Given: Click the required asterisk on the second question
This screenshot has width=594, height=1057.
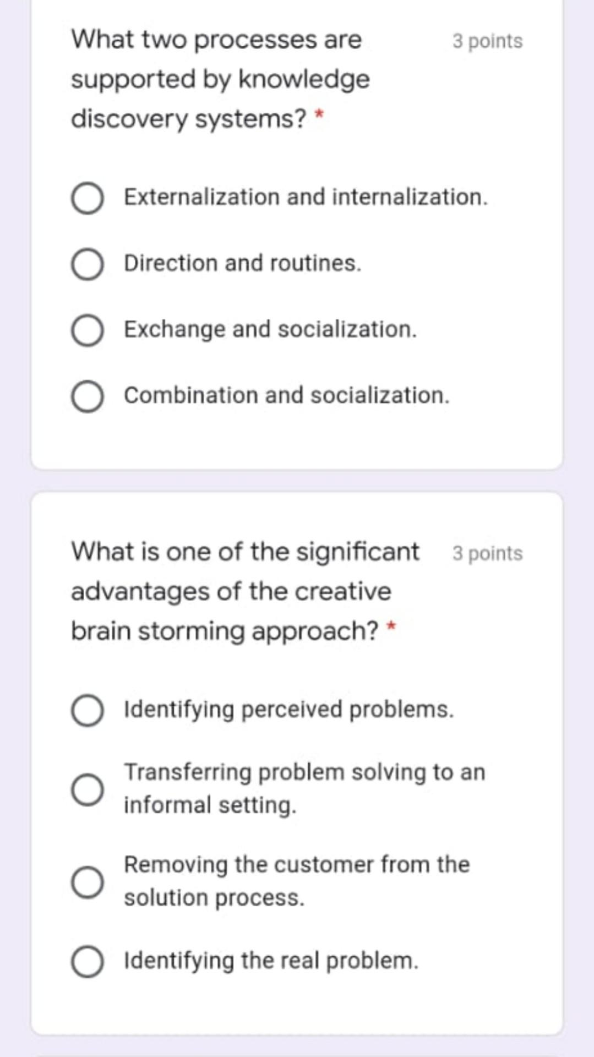Looking at the screenshot, I should coord(390,628).
